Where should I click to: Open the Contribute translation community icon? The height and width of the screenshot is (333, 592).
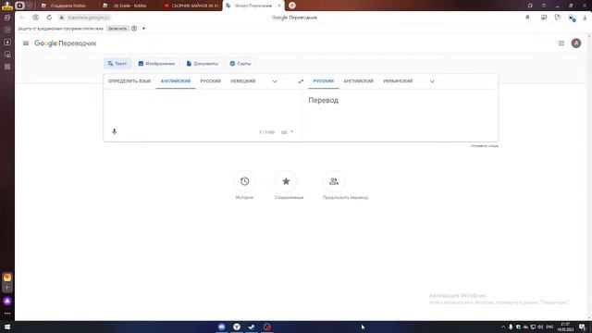click(334, 181)
